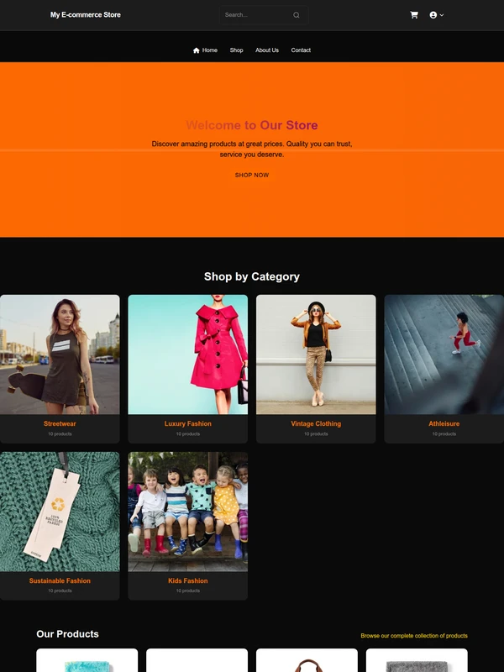The image size is (504, 672).
Task: Click the Kids Fashion category title
Action: 187,581
